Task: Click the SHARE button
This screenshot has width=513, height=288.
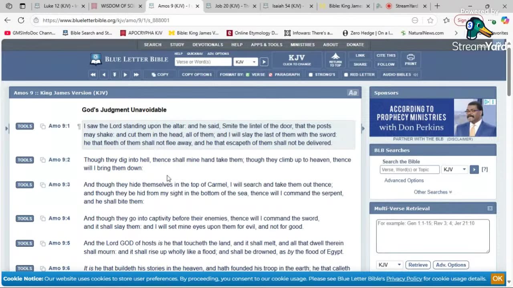Action: (x=360, y=64)
